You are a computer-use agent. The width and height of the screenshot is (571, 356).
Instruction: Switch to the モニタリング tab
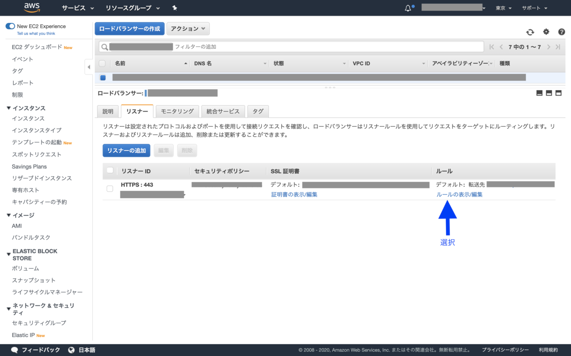177,111
